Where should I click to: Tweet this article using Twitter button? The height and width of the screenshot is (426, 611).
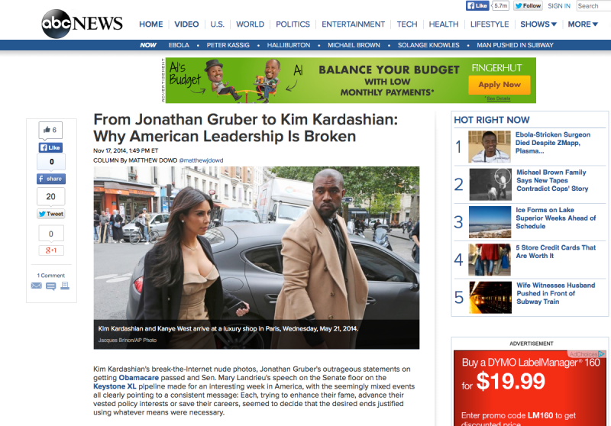(51, 214)
